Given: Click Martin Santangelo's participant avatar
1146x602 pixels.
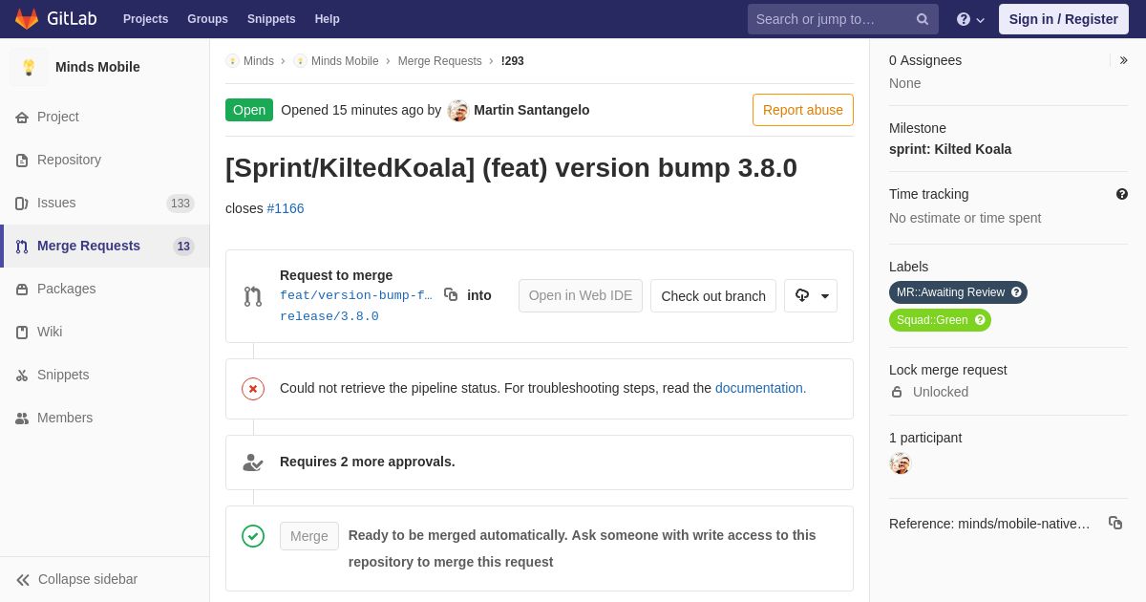Looking at the screenshot, I should click(900, 463).
